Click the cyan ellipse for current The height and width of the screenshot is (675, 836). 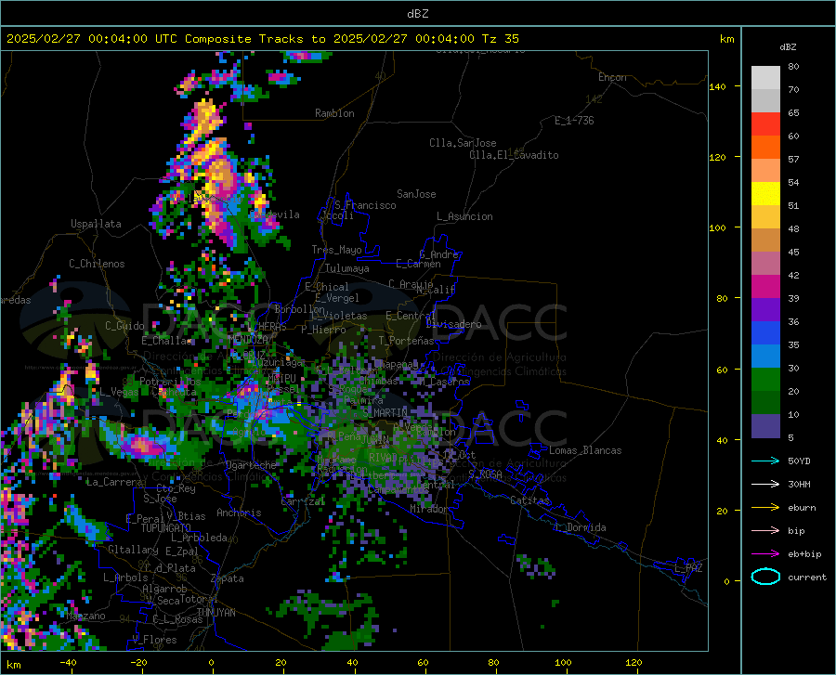coord(765,577)
